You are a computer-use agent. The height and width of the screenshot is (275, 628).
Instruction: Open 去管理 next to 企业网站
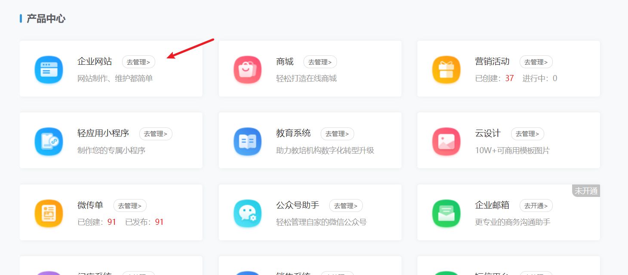(x=138, y=61)
